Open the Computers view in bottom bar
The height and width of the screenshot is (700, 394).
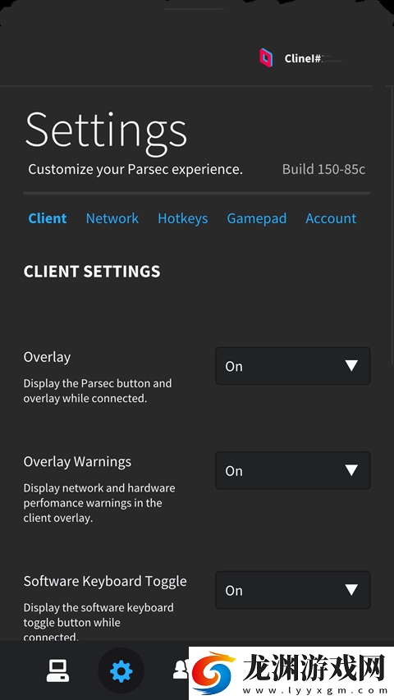pos(57,670)
